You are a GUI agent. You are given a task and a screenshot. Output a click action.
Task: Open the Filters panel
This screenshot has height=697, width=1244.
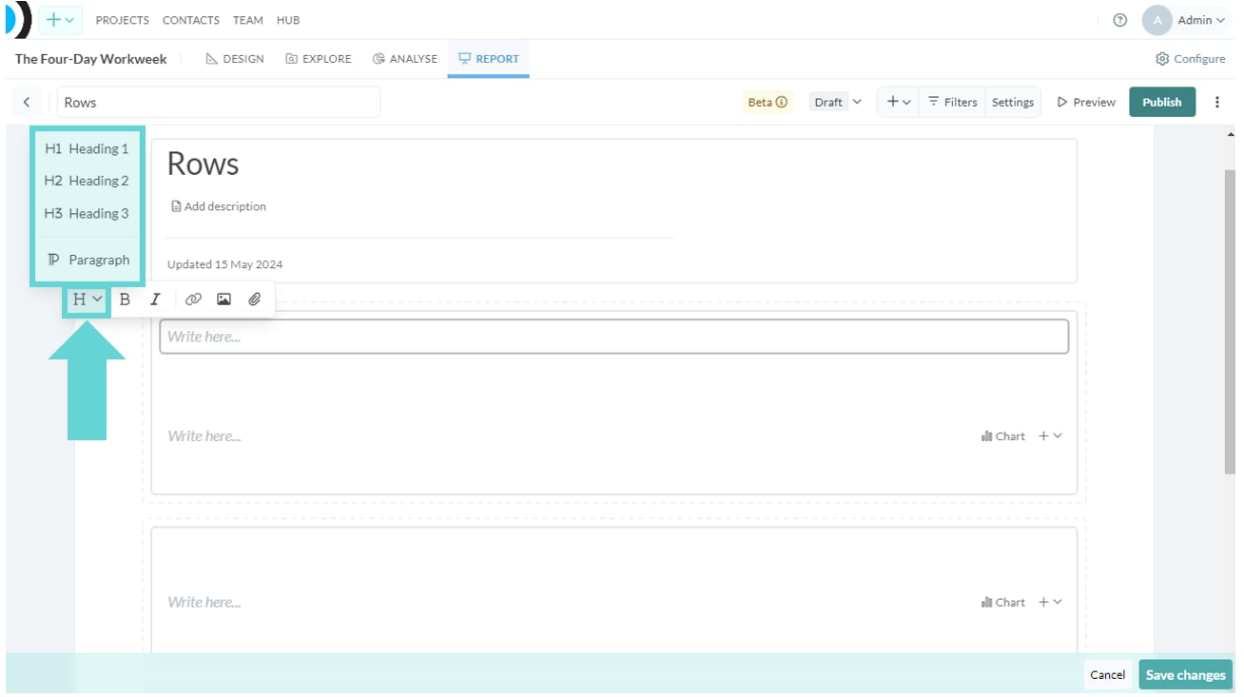tap(952, 102)
